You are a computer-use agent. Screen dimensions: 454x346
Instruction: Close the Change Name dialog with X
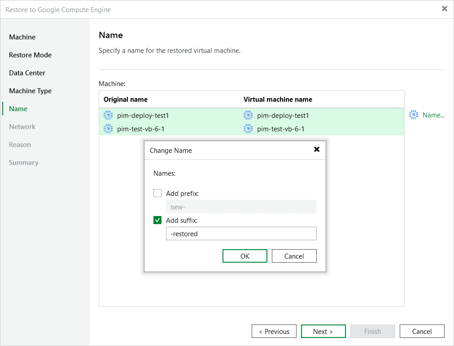pyautogui.click(x=317, y=149)
